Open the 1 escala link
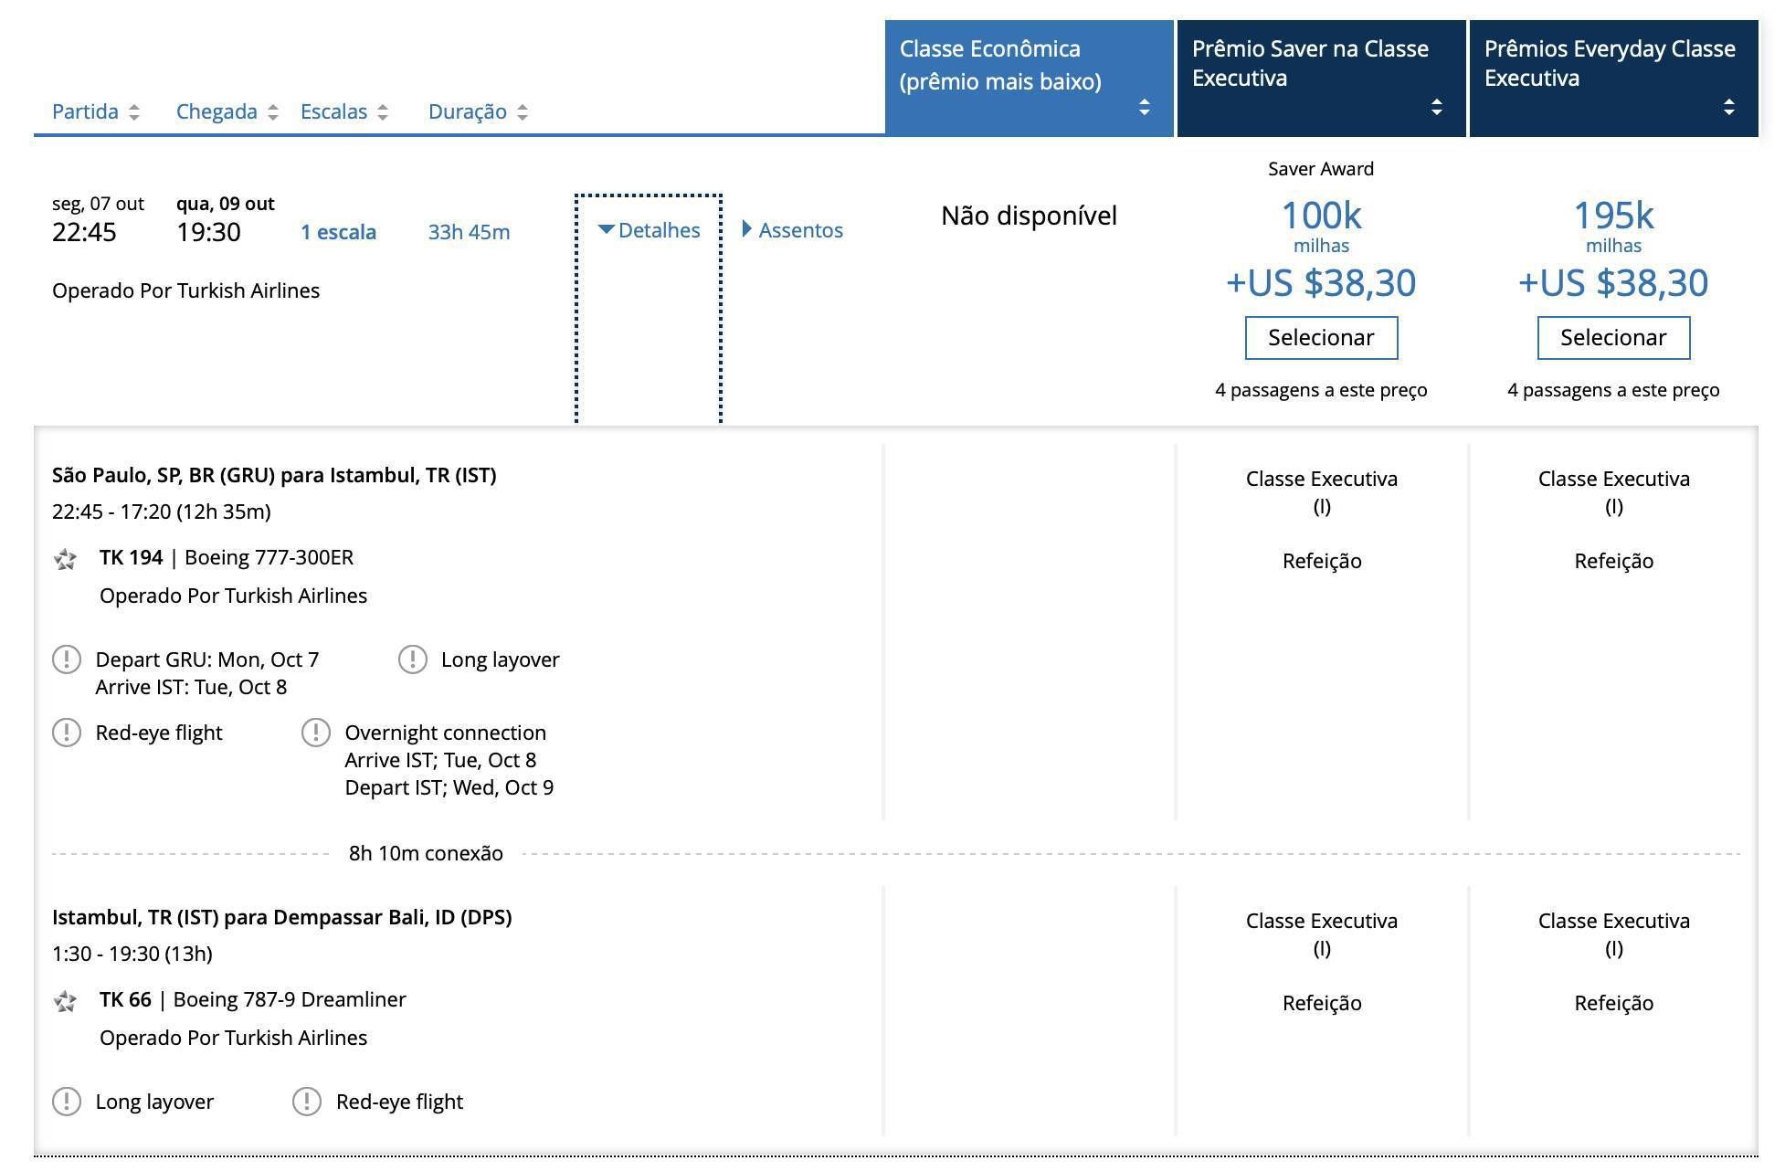This screenshot has width=1785, height=1171. [338, 232]
